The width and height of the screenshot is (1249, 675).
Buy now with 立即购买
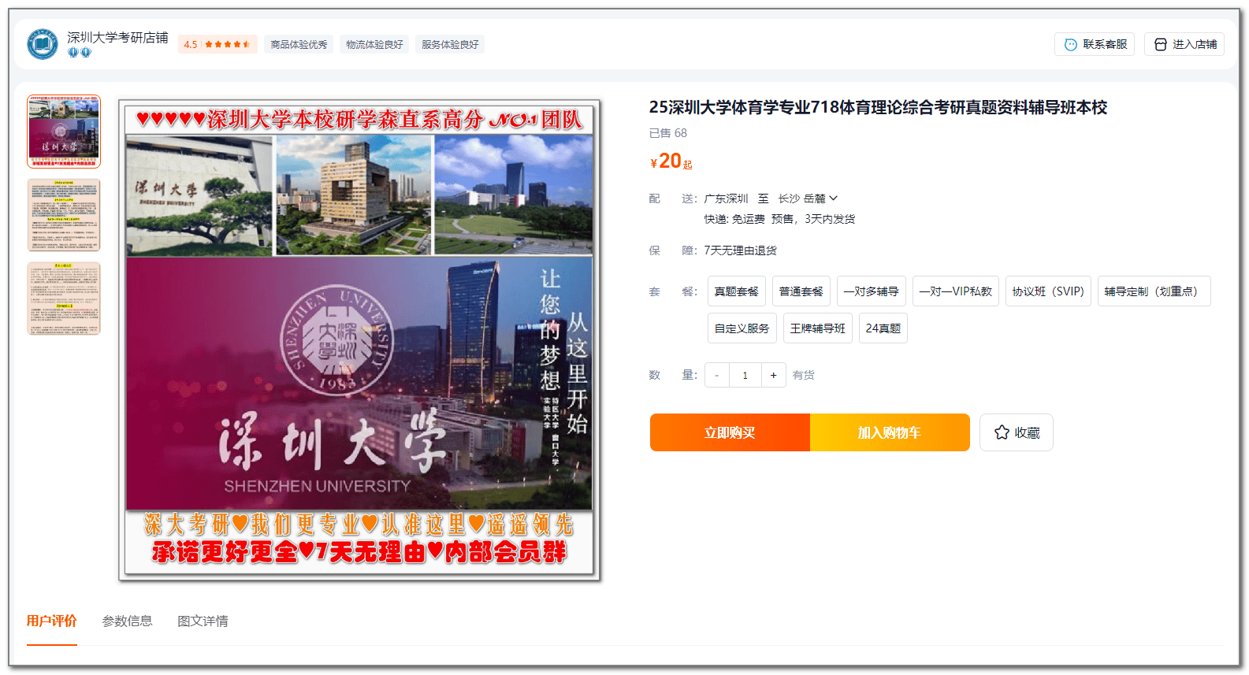tap(730, 432)
